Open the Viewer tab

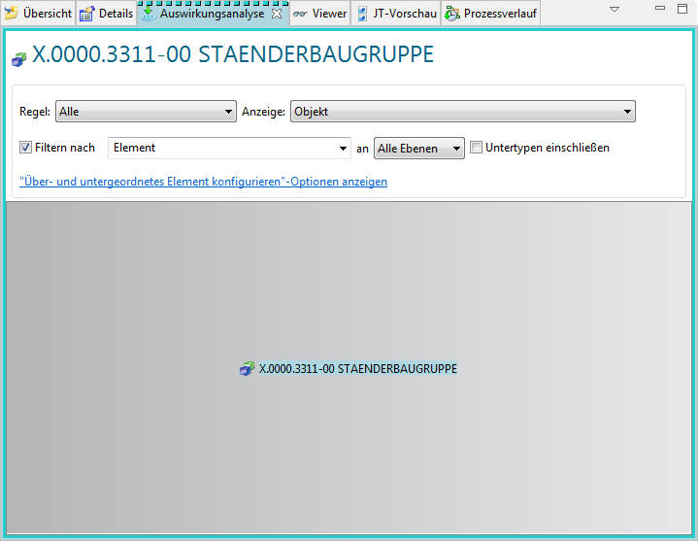(x=320, y=14)
